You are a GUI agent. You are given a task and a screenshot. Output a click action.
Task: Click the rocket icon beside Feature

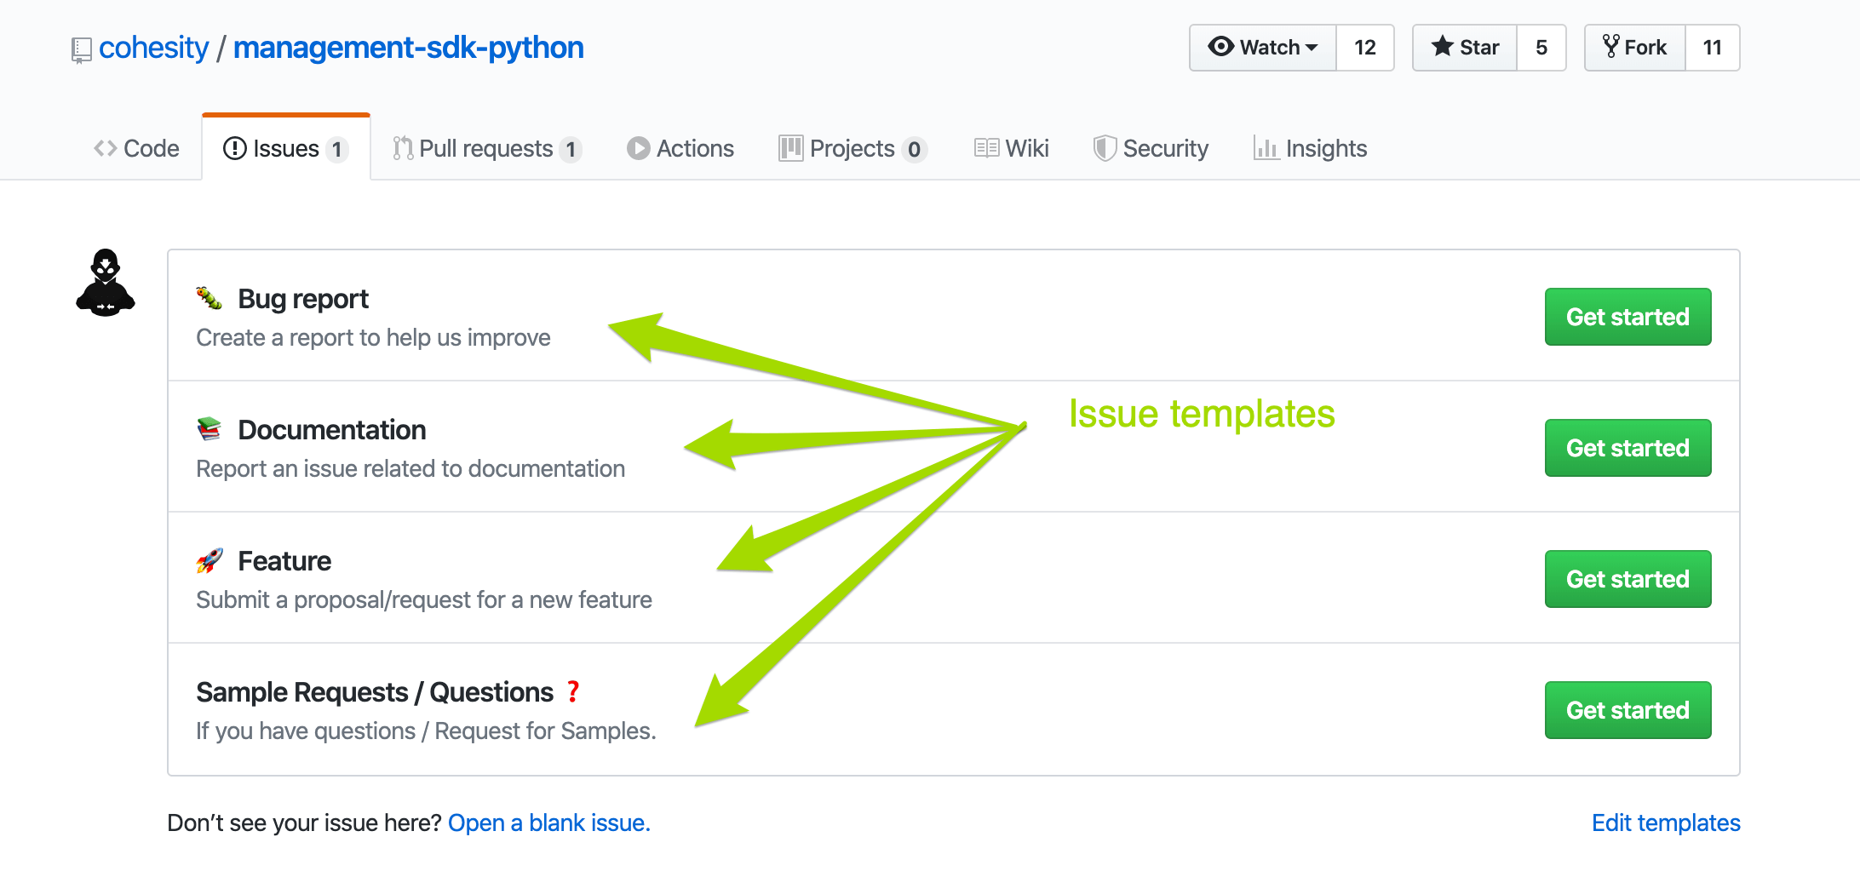209,560
